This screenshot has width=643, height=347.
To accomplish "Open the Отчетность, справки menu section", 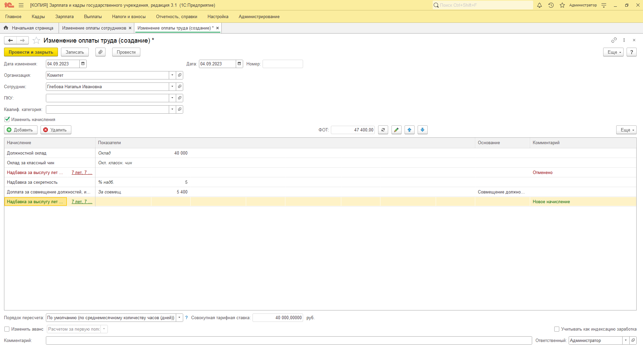I will [x=176, y=17].
